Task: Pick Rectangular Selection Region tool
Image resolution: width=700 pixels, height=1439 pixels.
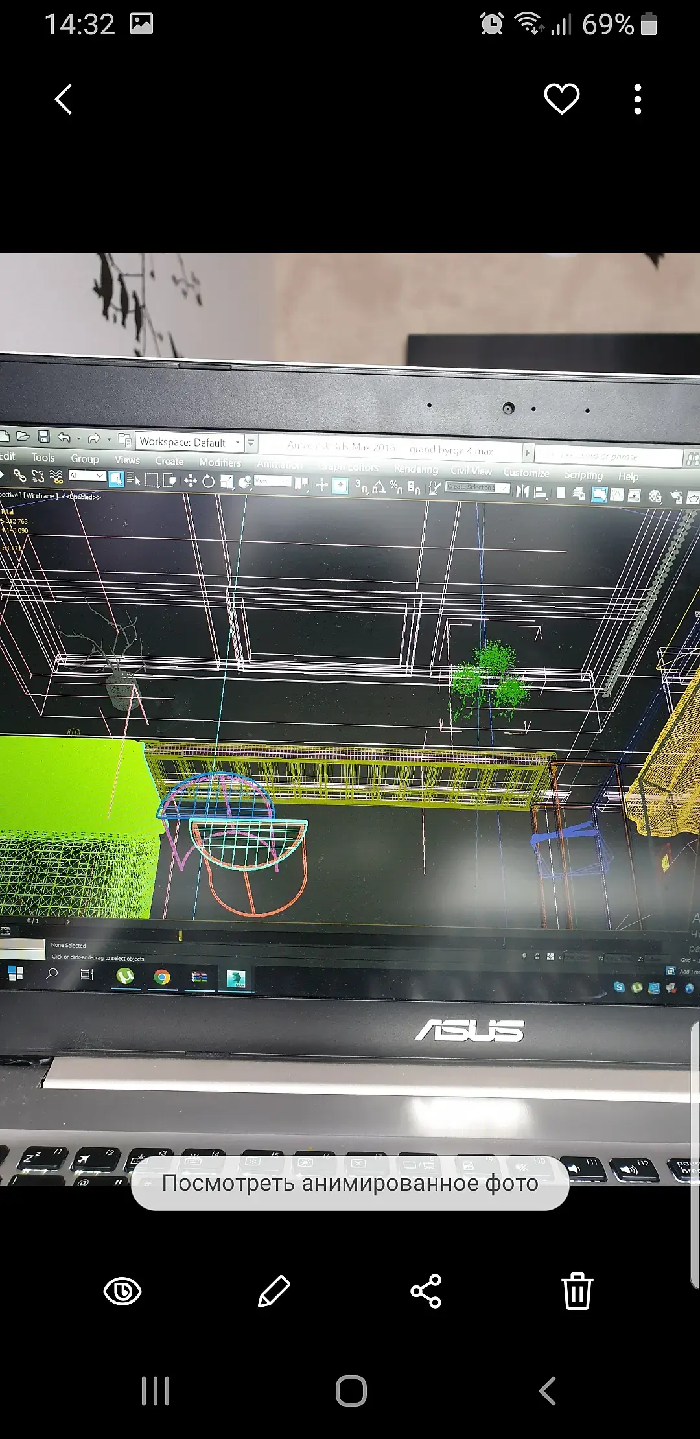Action: coord(152,480)
